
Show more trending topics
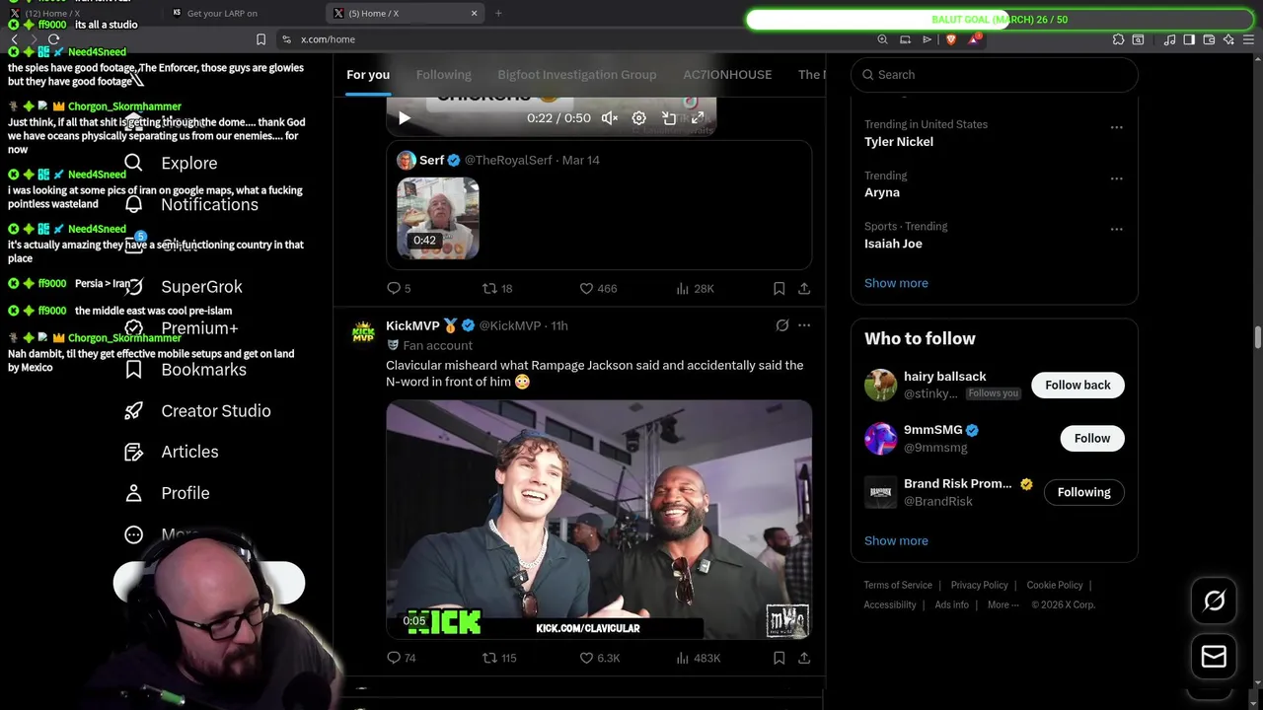tap(896, 283)
